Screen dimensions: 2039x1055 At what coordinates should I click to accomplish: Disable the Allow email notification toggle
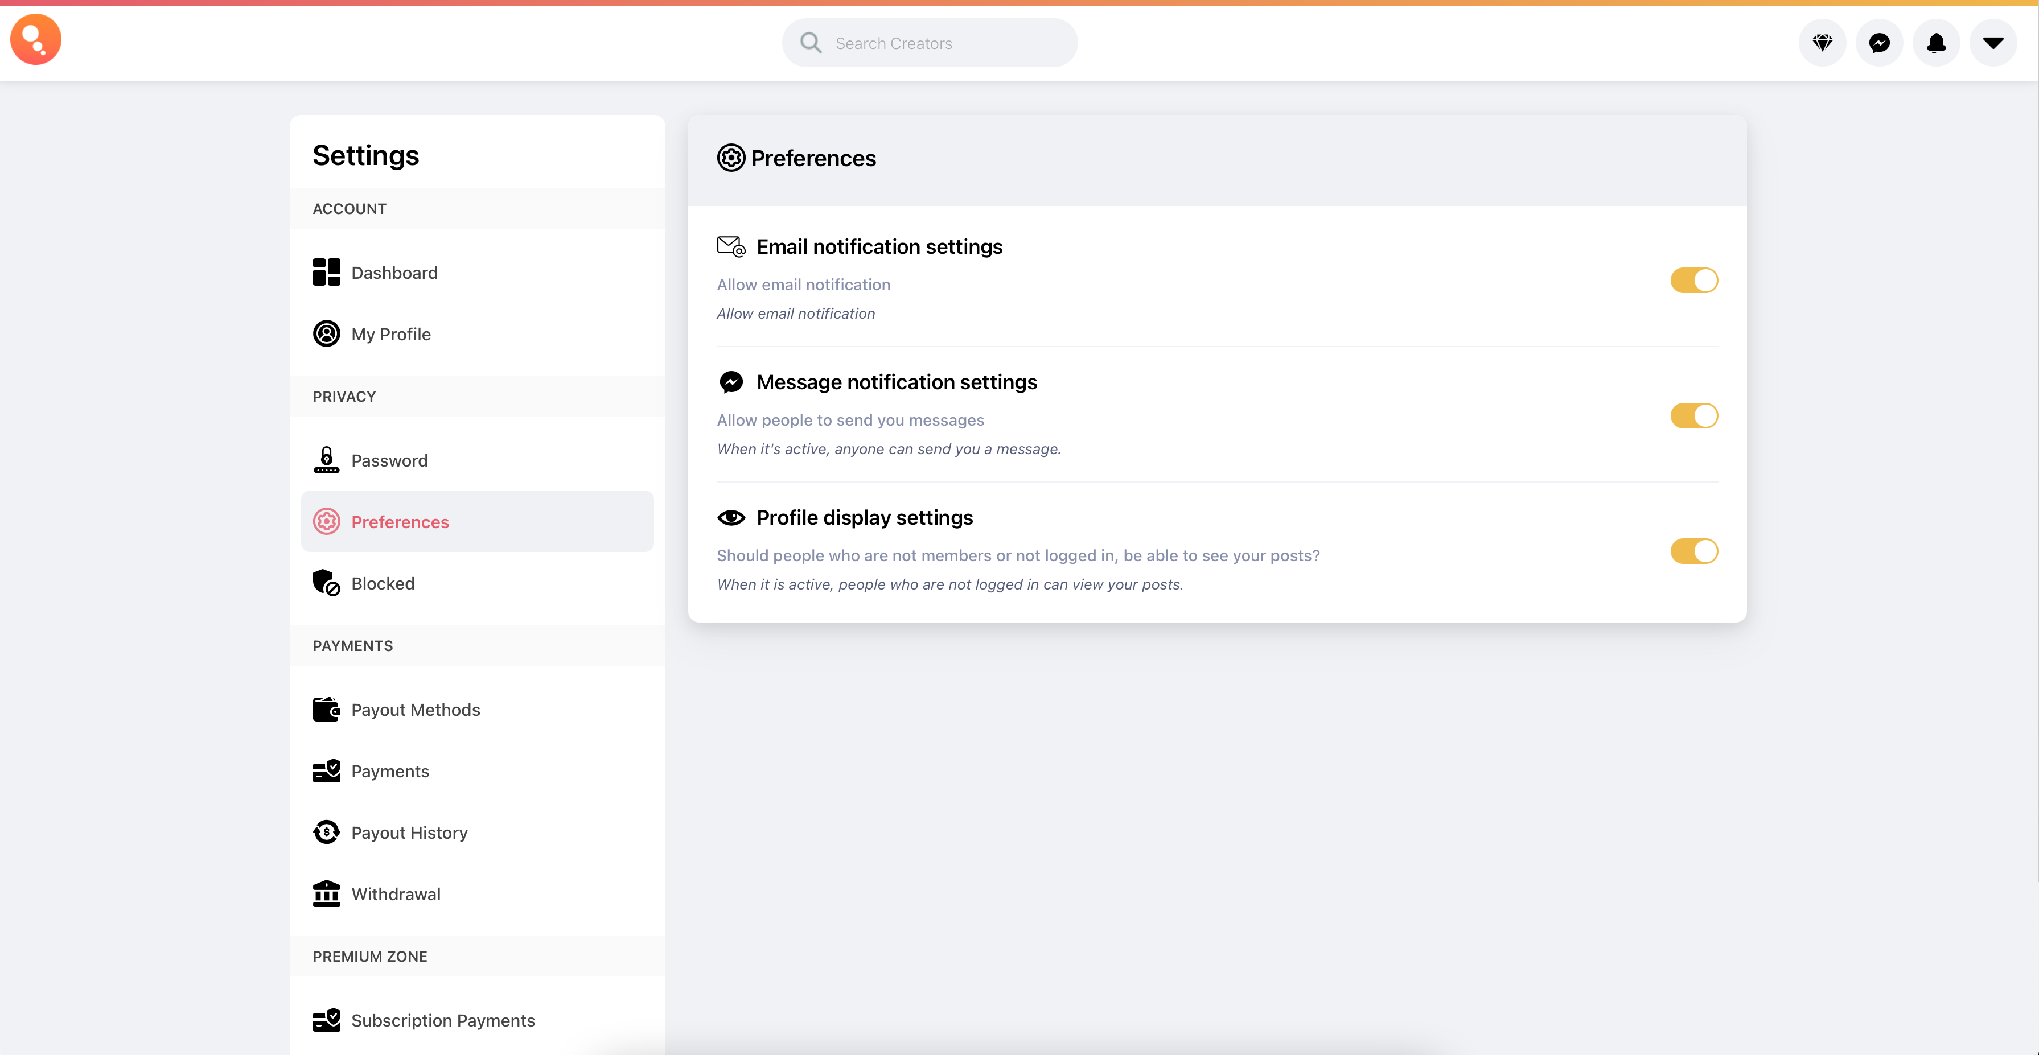coord(1694,279)
